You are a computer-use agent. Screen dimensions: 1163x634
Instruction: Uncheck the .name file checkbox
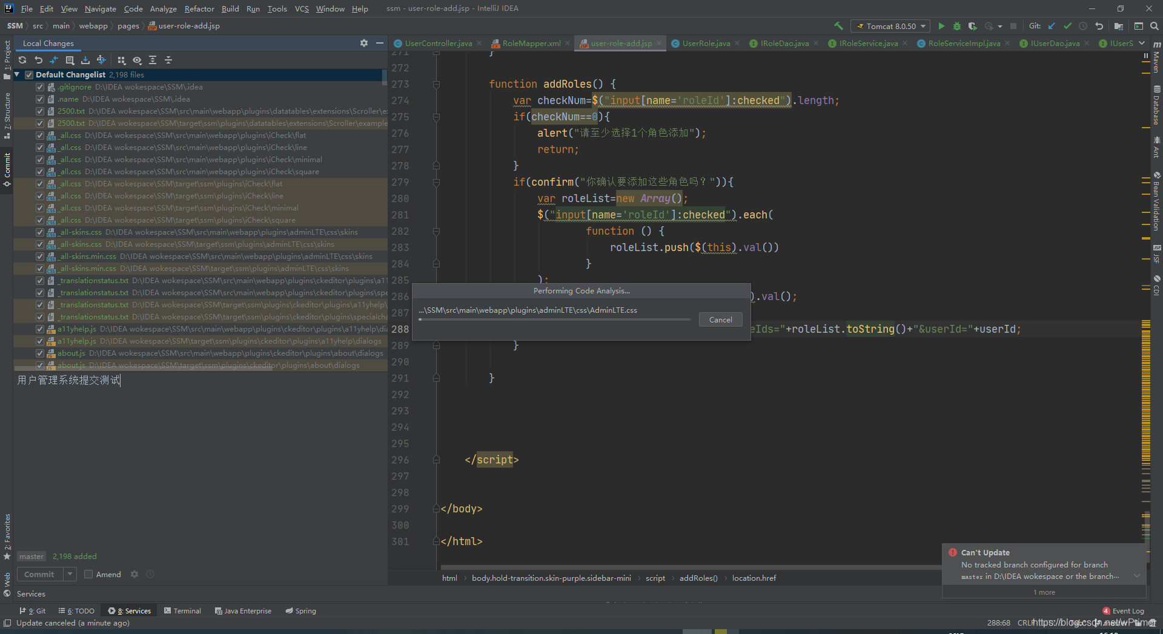40,99
